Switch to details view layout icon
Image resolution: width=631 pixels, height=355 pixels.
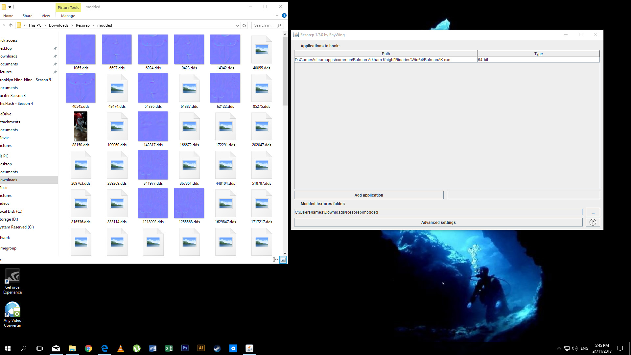click(x=275, y=260)
